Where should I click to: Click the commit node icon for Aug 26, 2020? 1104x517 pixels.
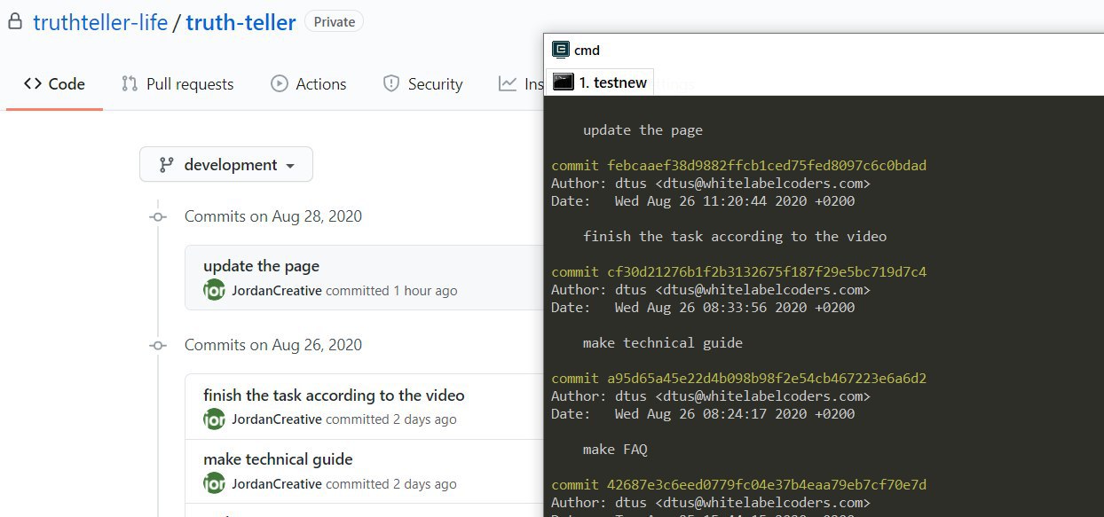click(x=158, y=345)
